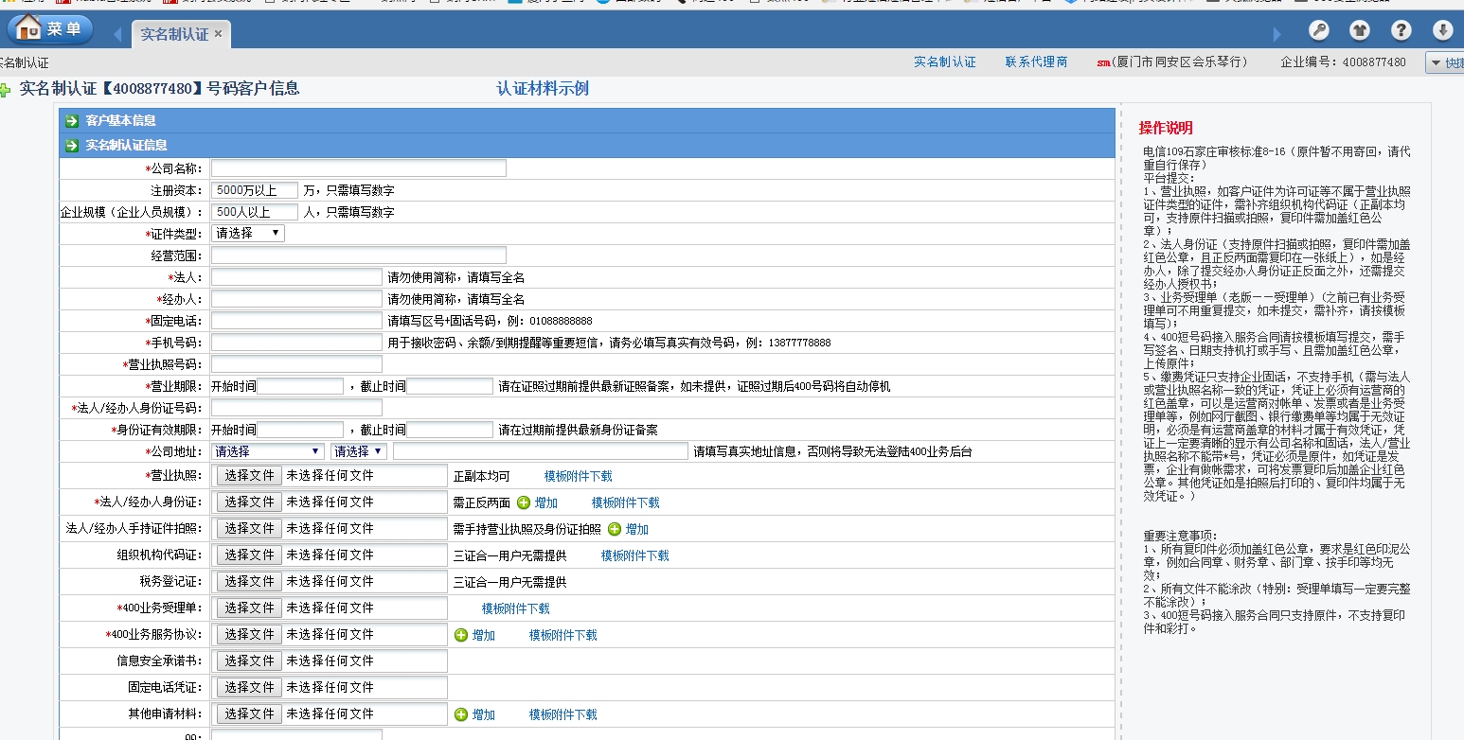Click the 公司名称 input field
1464x740 pixels.
358,168
